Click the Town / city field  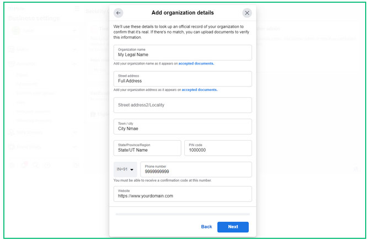click(183, 126)
